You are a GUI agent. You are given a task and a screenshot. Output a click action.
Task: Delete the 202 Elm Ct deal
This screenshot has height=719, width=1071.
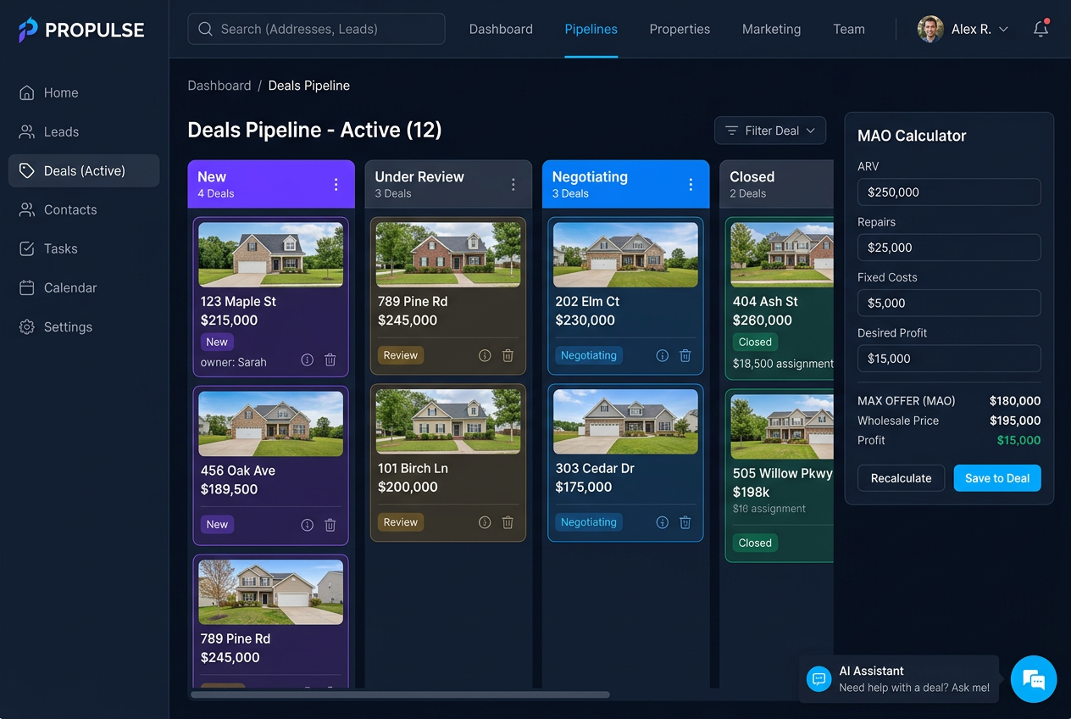(685, 355)
